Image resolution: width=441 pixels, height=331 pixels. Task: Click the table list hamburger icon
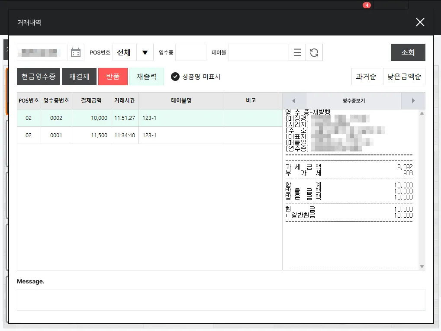[x=297, y=53]
